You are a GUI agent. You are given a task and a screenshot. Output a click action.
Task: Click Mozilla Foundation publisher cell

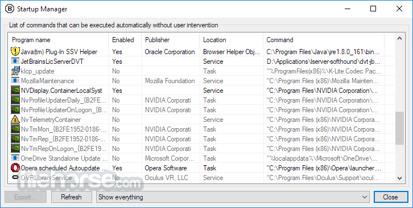coord(170,81)
